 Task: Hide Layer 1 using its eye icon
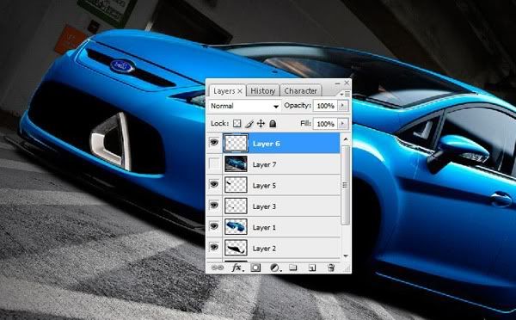(x=214, y=226)
